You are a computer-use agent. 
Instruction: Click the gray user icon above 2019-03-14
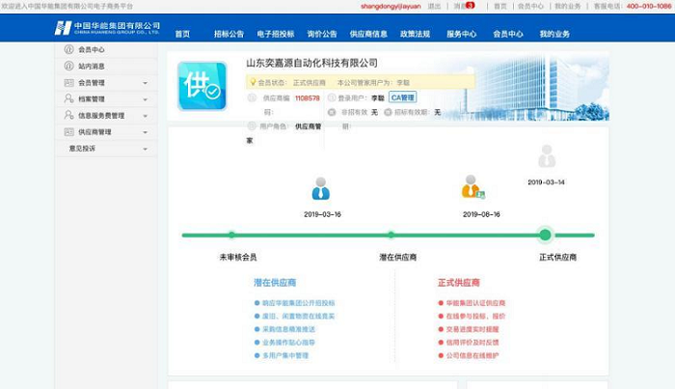tap(547, 155)
